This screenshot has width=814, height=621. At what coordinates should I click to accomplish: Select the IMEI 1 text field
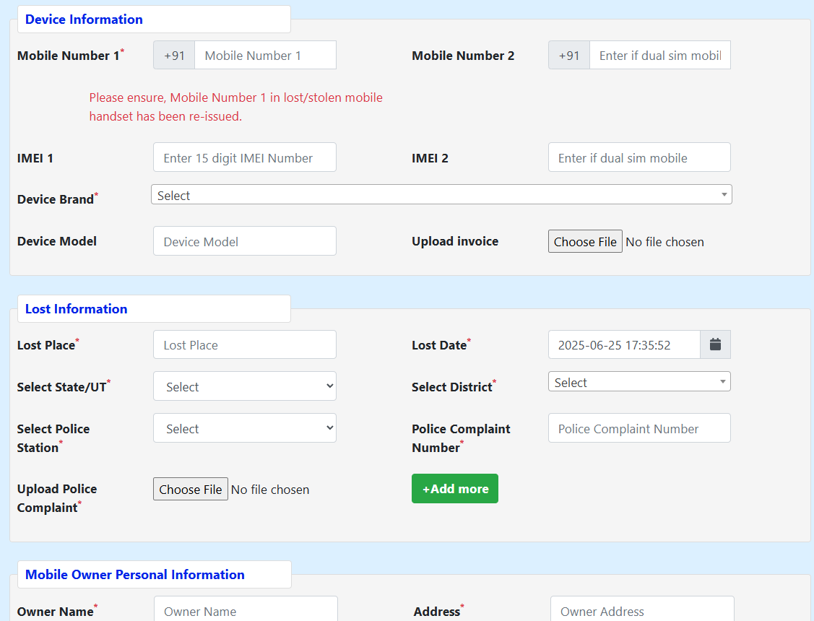[244, 157]
